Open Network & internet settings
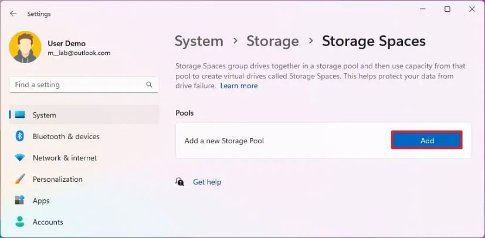This screenshot has width=485, height=238. [65, 158]
